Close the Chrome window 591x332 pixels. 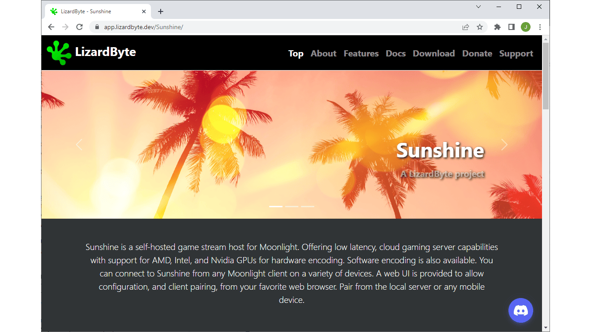point(539,7)
